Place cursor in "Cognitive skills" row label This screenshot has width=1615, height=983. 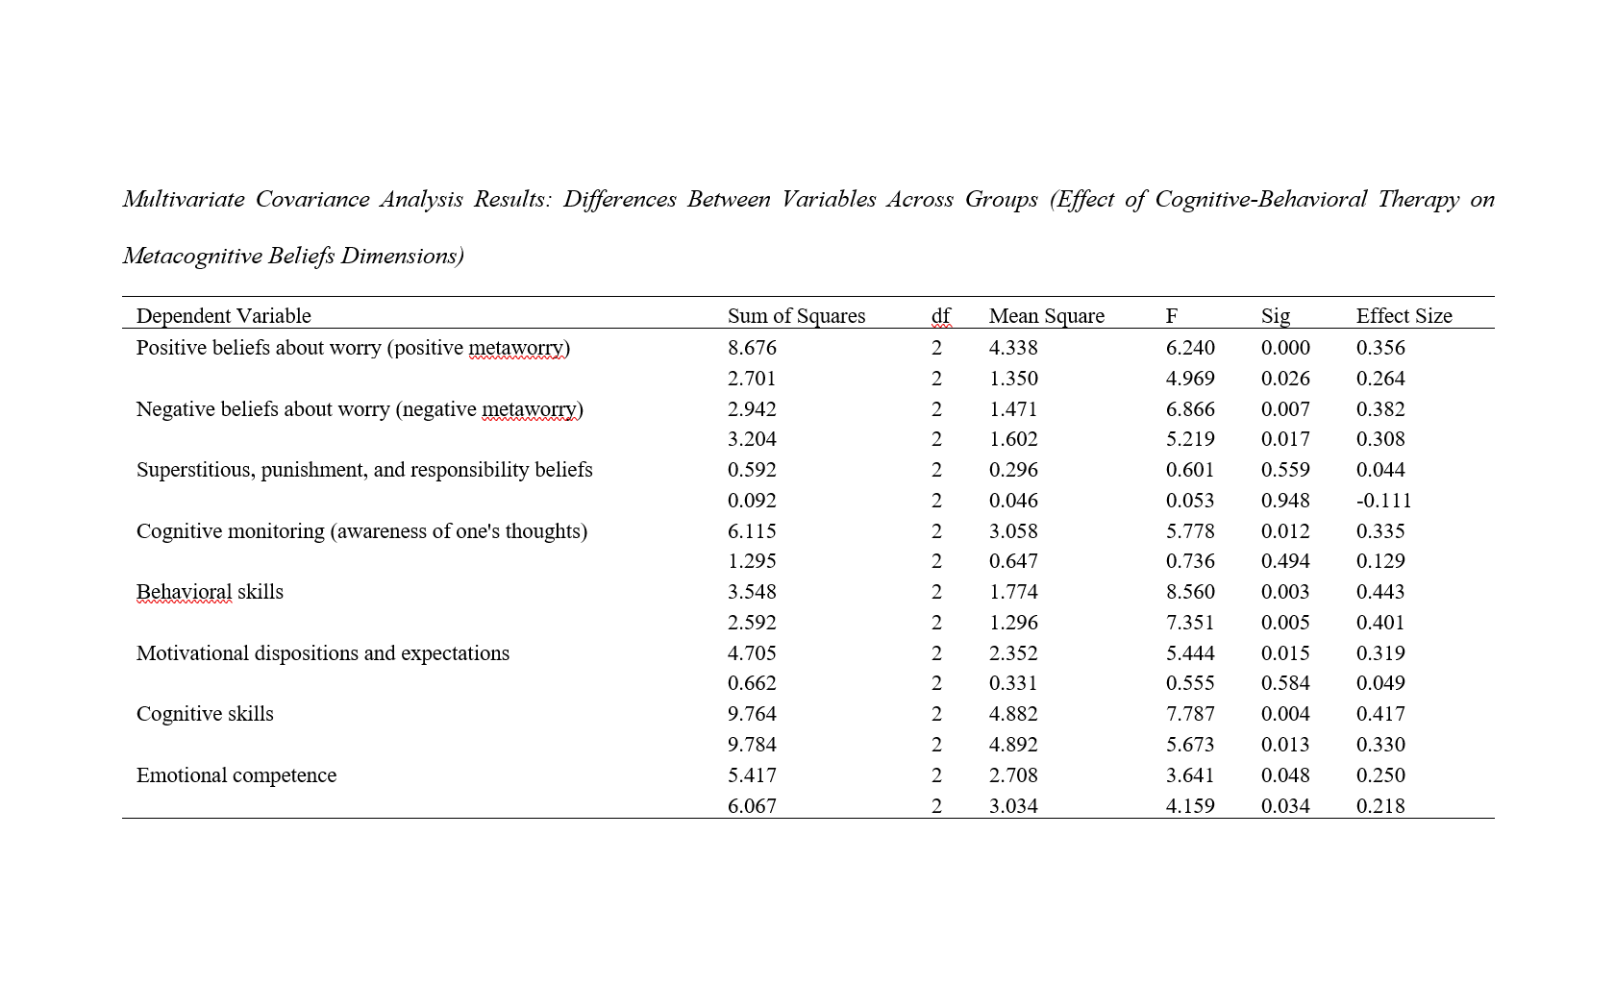coord(205,714)
